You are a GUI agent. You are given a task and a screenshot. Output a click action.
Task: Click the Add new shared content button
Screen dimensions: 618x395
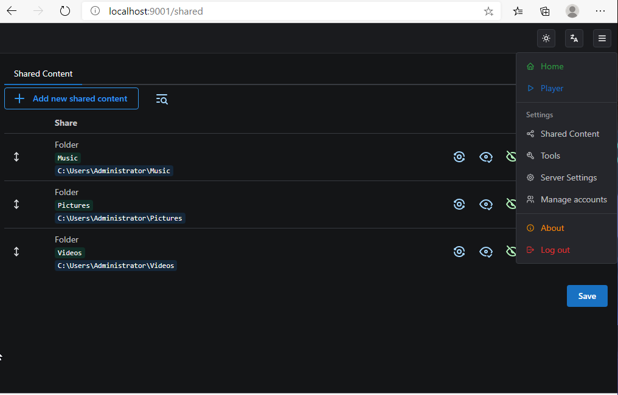[x=71, y=98]
